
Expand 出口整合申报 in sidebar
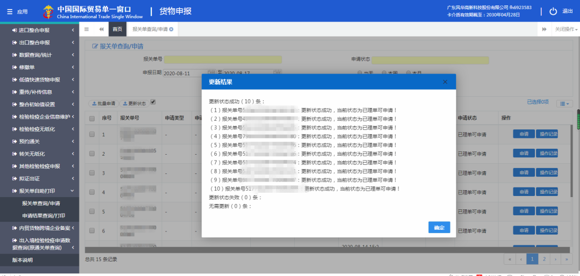40,42
